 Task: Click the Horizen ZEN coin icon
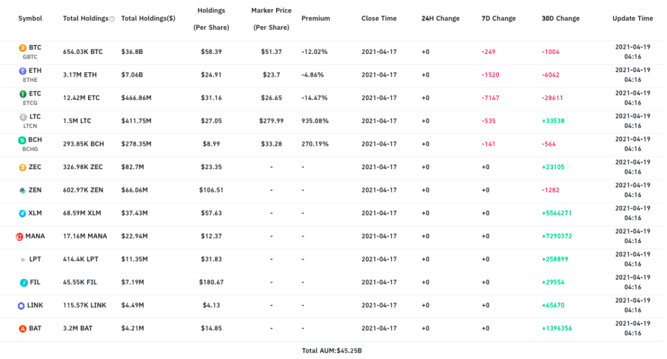(x=22, y=191)
